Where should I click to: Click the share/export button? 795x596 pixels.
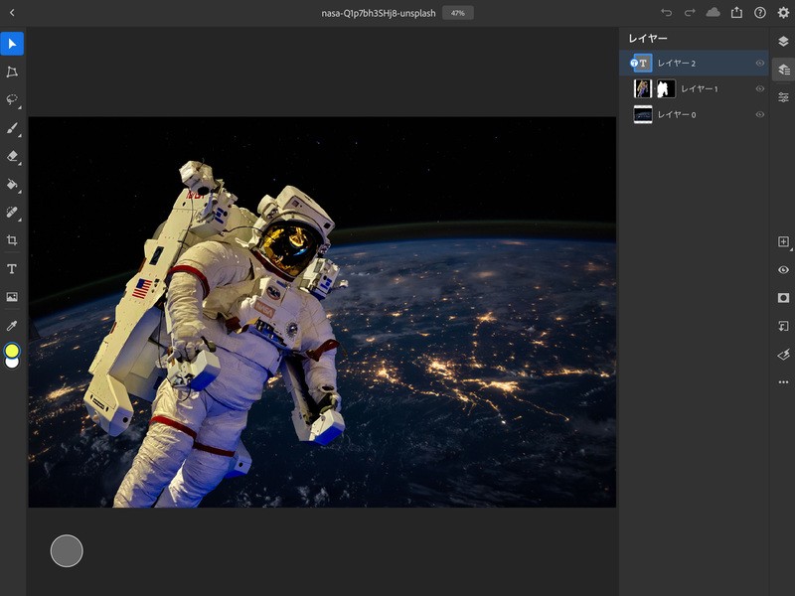click(736, 13)
